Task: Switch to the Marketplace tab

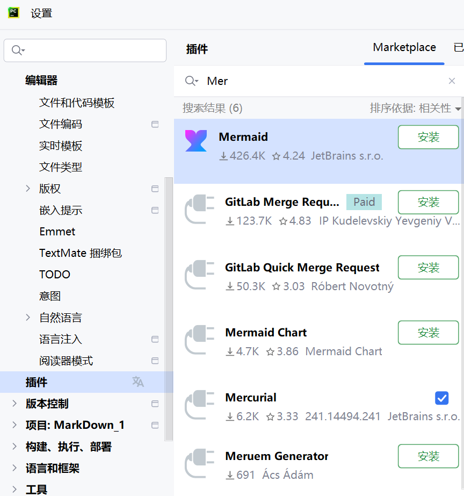Action: pyautogui.click(x=404, y=47)
